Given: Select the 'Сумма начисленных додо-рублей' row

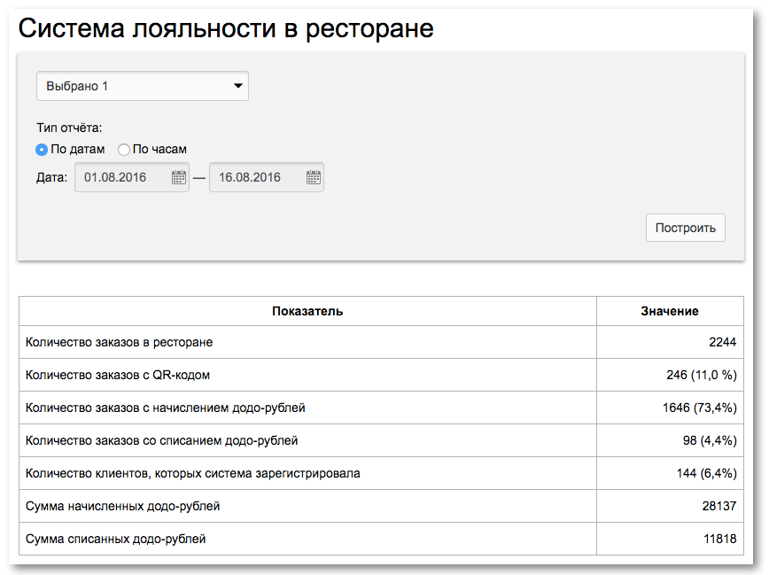Looking at the screenshot, I should click(381, 506).
